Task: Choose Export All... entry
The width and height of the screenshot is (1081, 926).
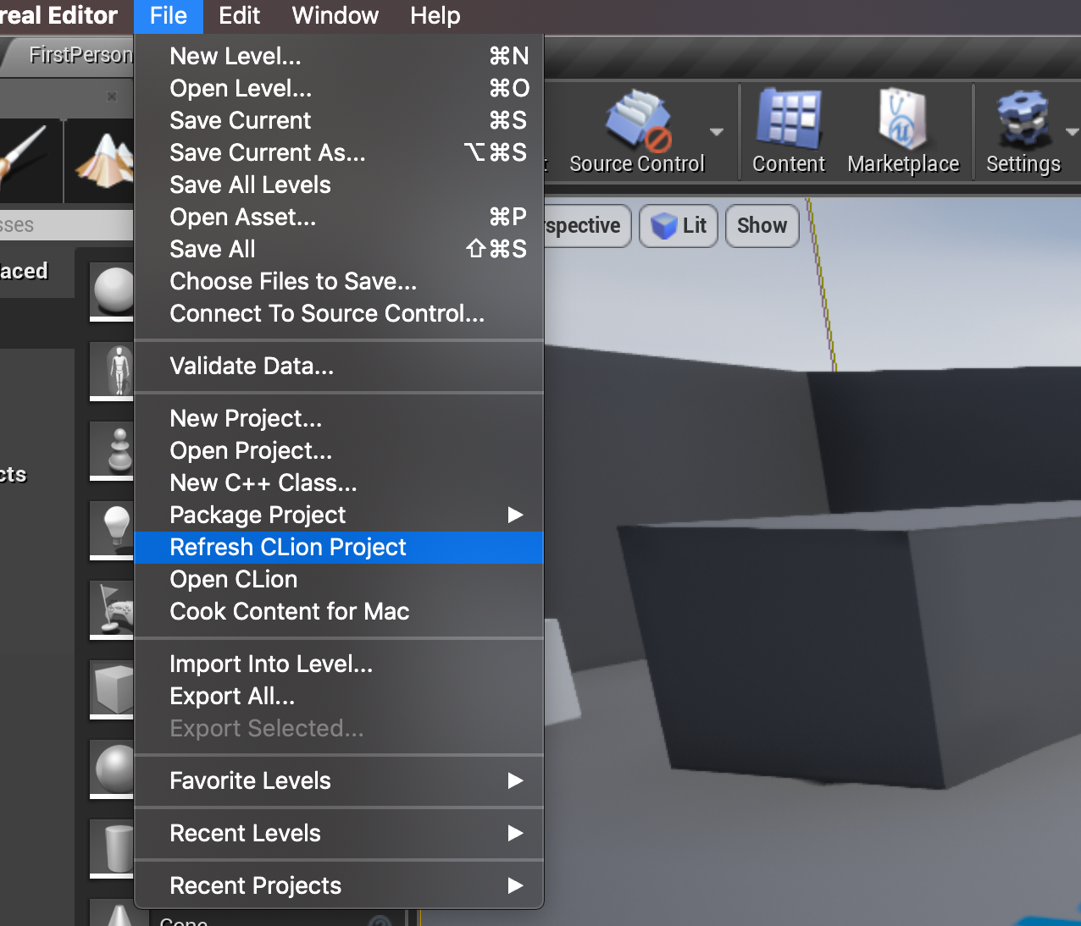Action: point(339,696)
